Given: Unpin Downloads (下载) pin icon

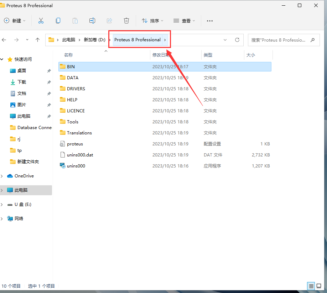Looking at the screenshot, I should (49, 82).
